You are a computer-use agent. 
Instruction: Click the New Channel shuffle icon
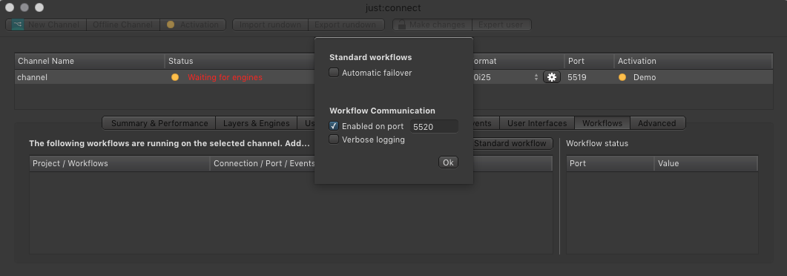pyautogui.click(x=18, y=24)
